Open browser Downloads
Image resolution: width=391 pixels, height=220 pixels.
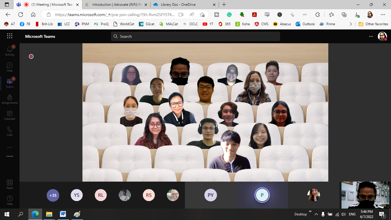(357, 15)
